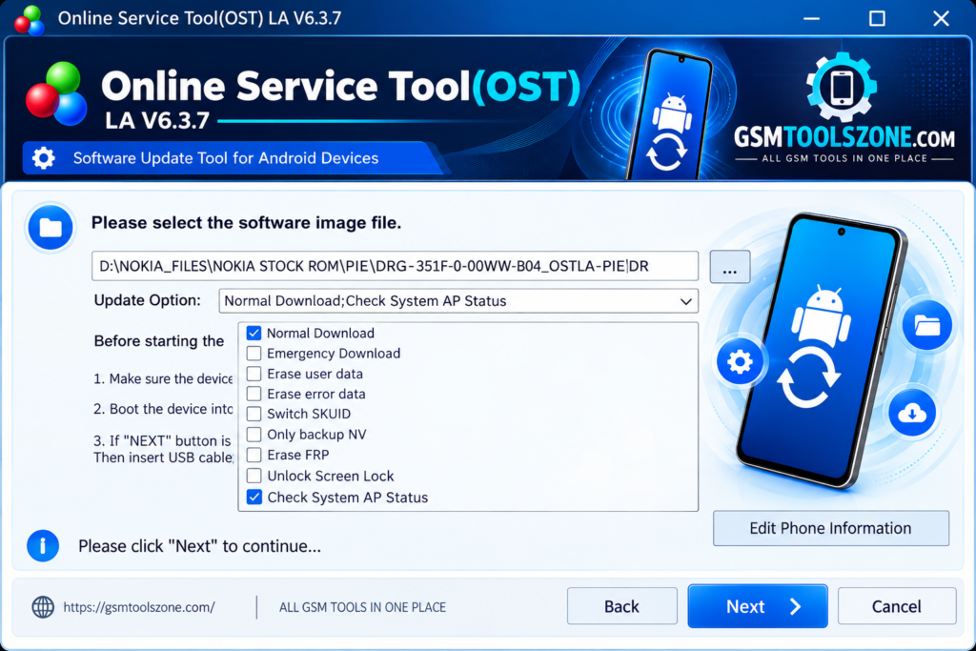Click the cloud download round icon

coord(912,413)
